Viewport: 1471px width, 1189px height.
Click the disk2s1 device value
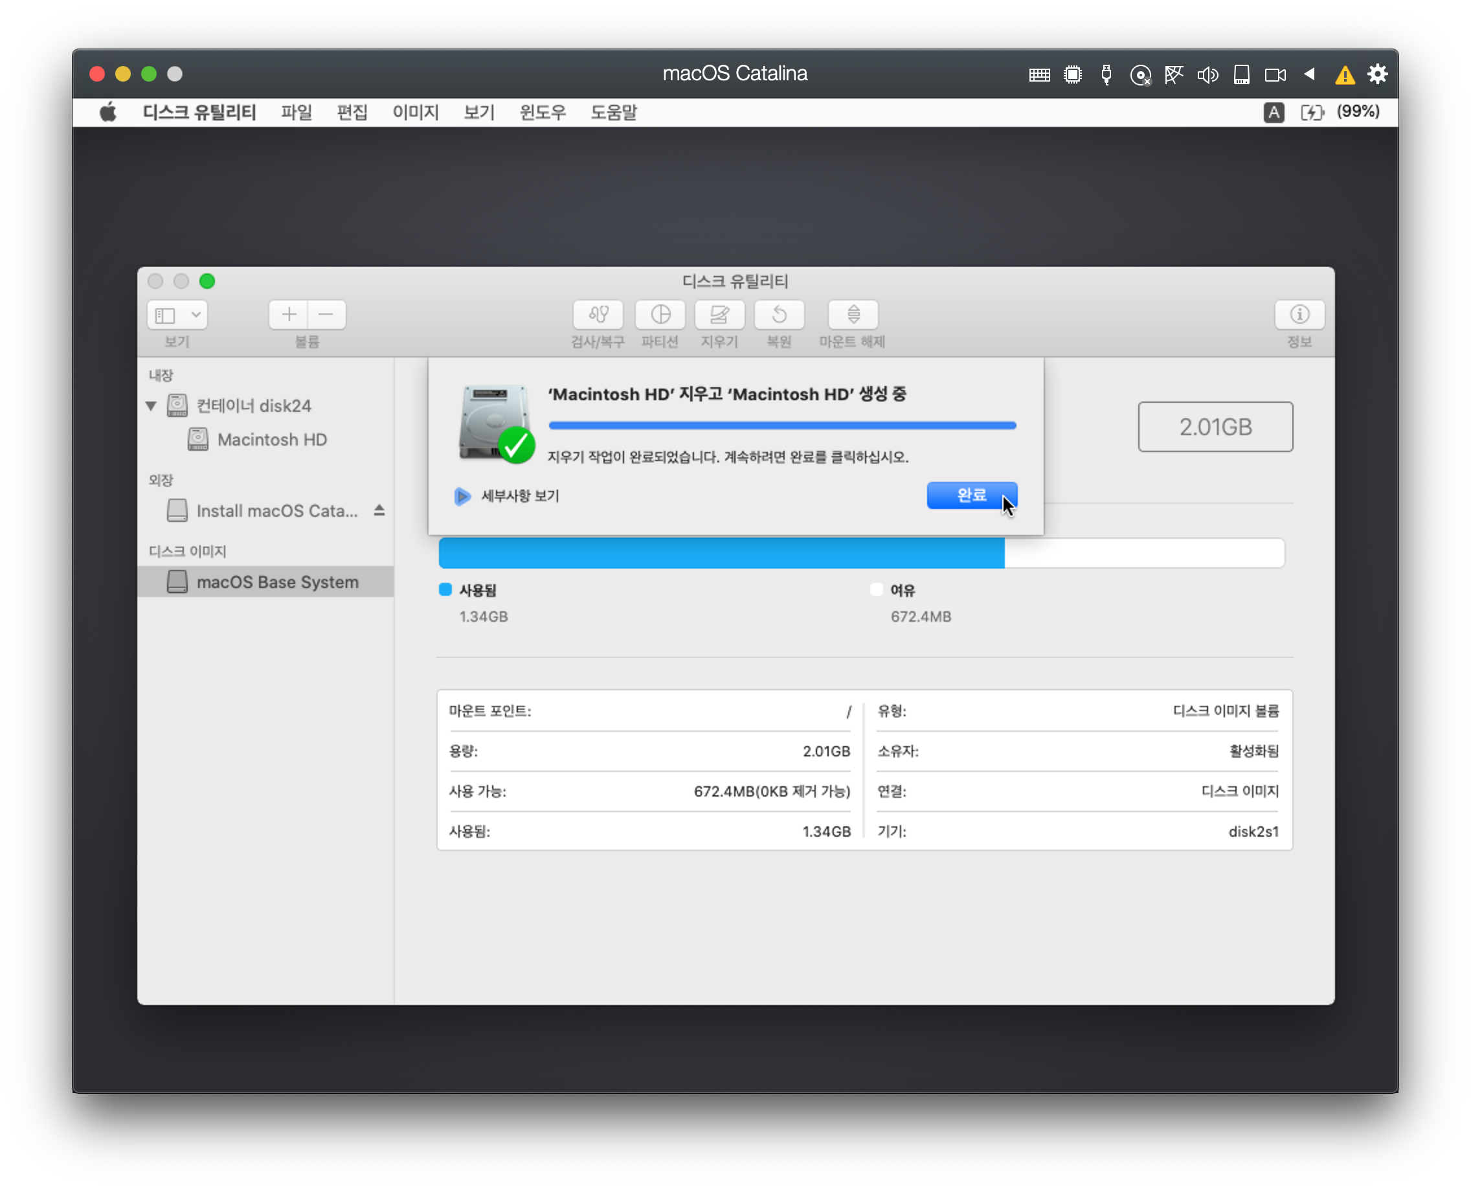[x=1253, y=832]
